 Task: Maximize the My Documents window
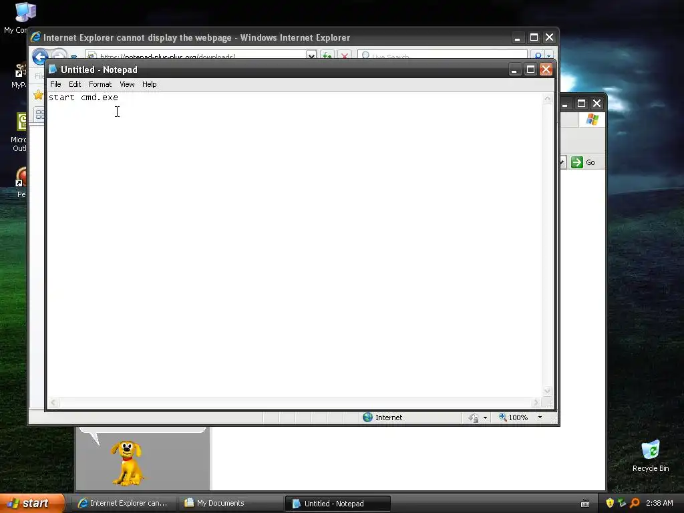581,104
